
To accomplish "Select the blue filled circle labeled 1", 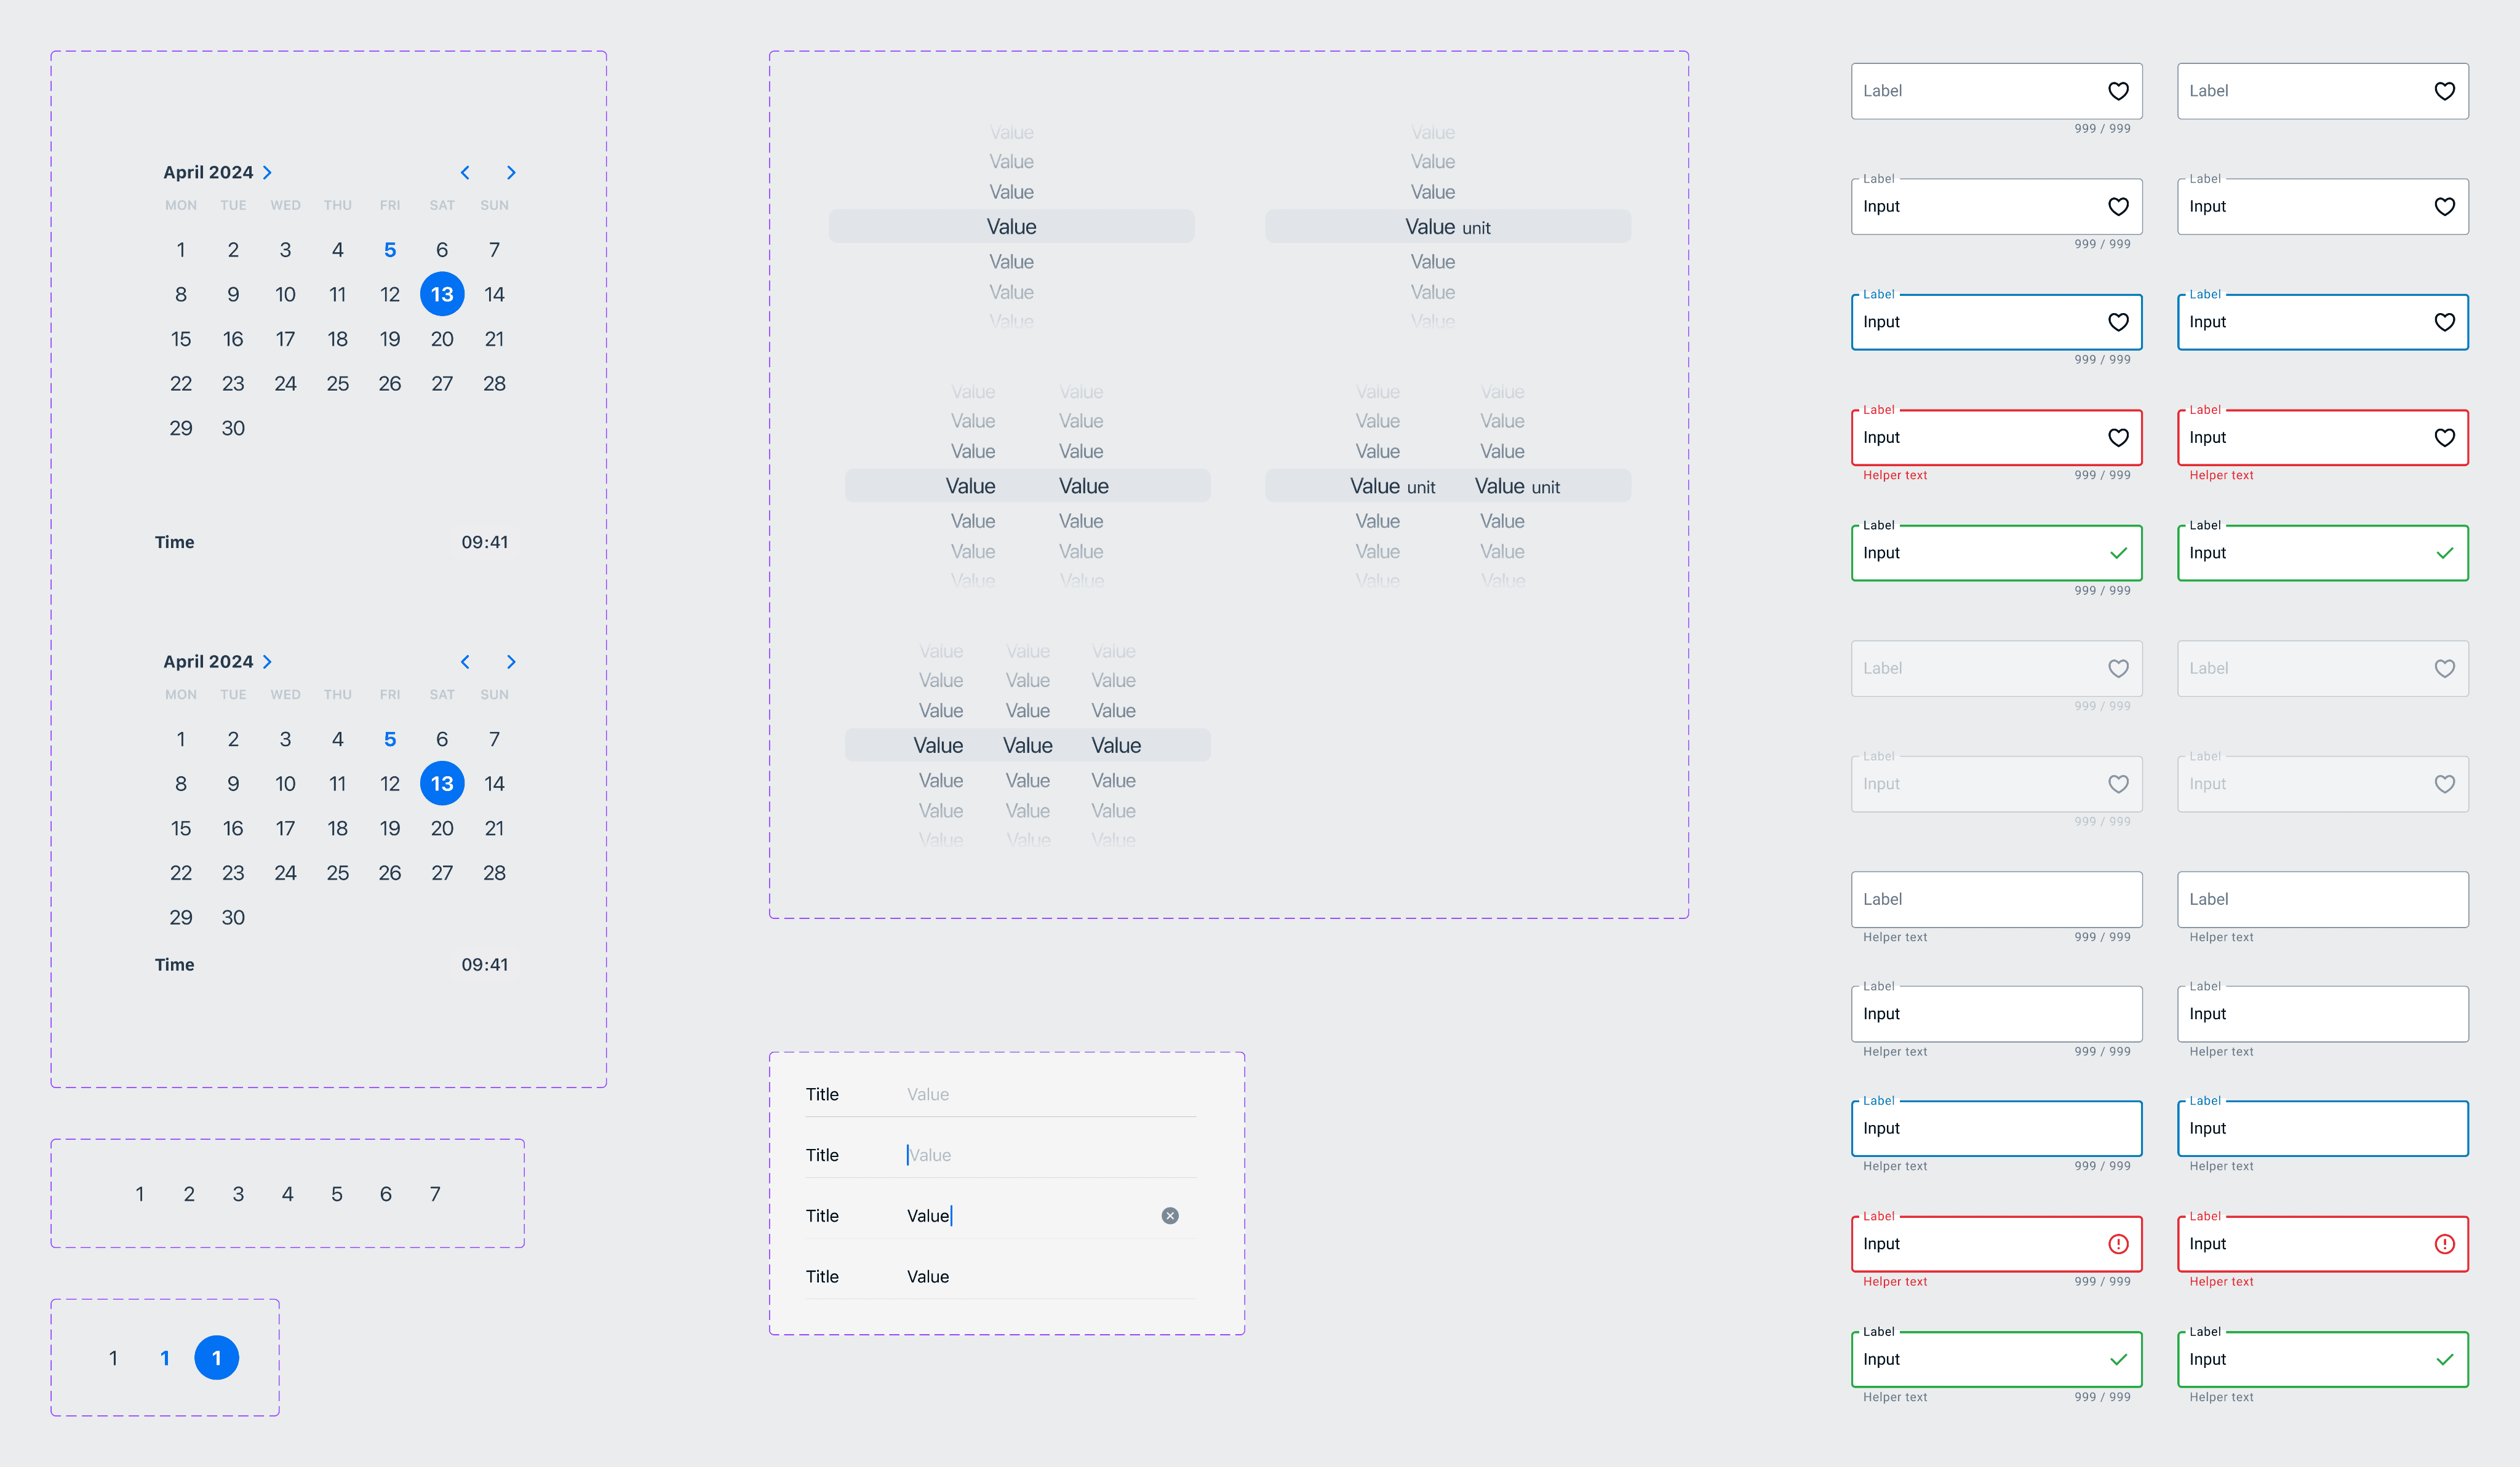I will (216, 1357).
